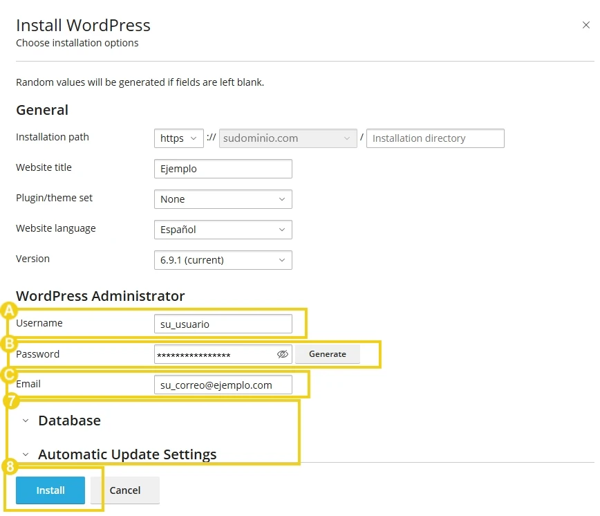The image size is (600, 516).
Task: Click the blue Install button
Action: point(49,490)
